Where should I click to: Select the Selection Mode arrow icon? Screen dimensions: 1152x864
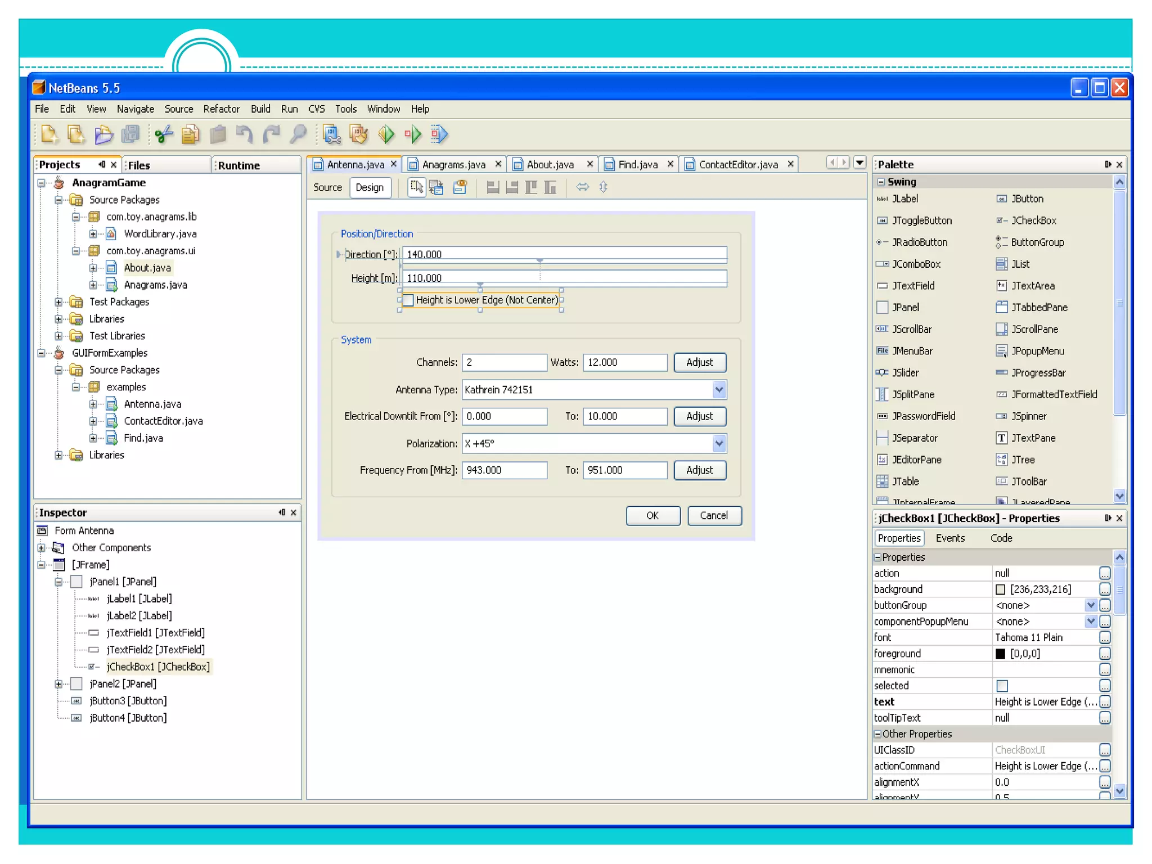click(416, 187)
